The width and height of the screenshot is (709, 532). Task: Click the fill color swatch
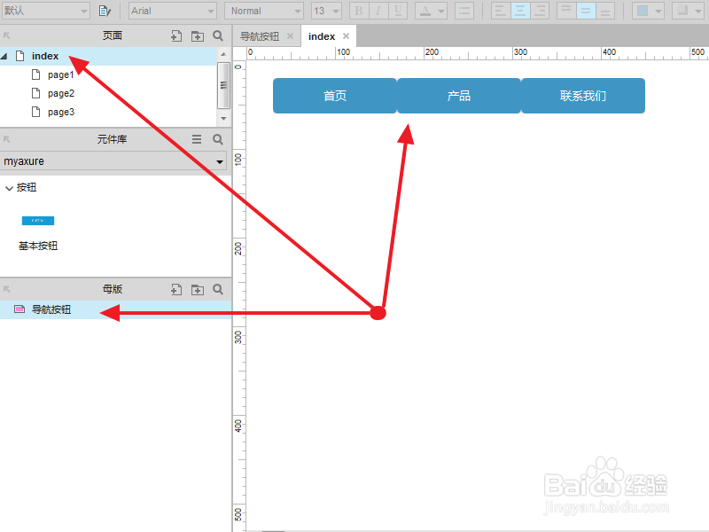tap(642, 11)
